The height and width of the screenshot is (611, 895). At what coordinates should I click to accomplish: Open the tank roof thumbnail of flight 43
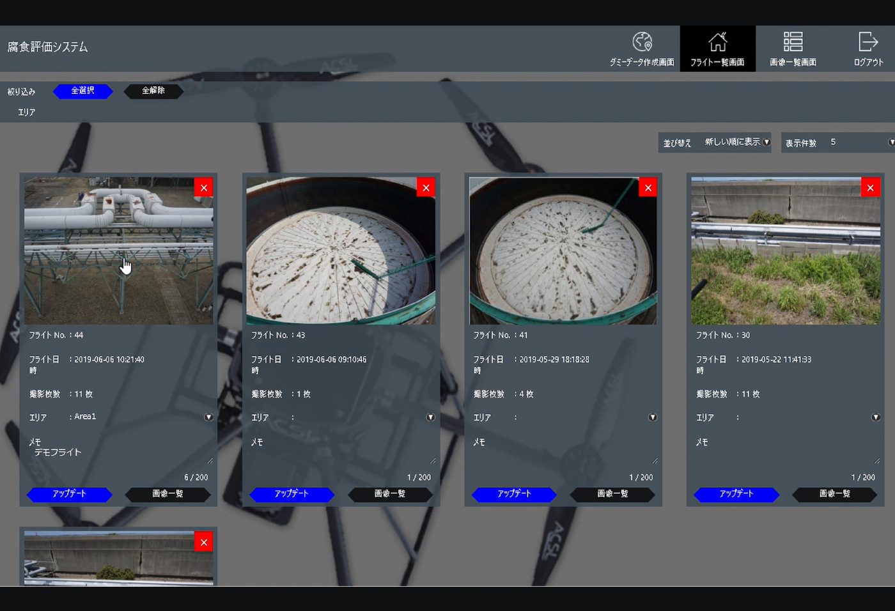point(341,251)
